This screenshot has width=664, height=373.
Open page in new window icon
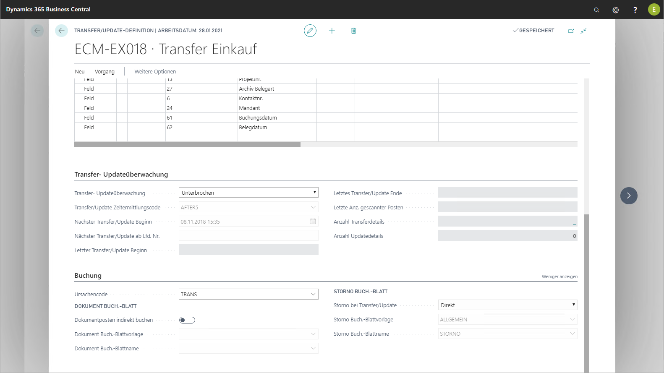571,31
